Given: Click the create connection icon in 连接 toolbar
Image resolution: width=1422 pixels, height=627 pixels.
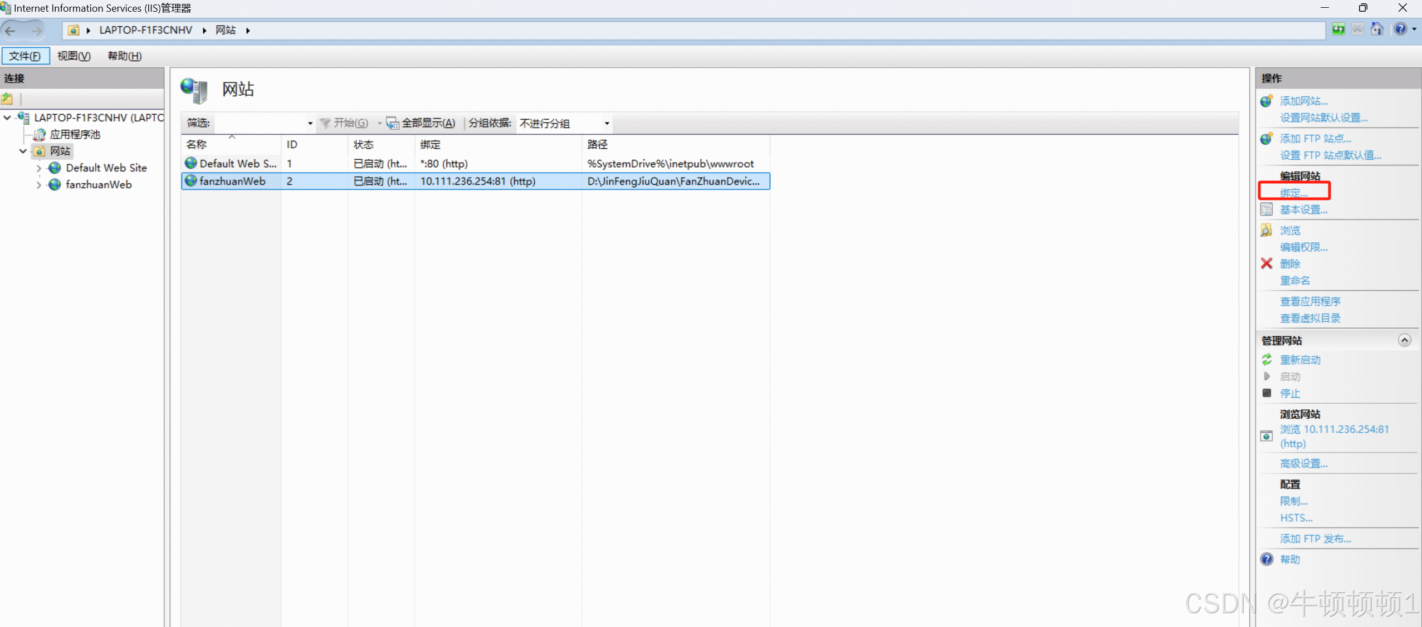Looking at the screenshot, I should pos(7,99).
